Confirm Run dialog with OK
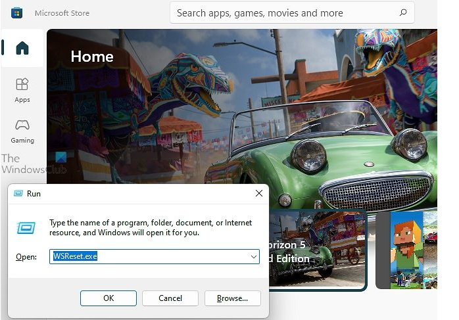 [109, 298]
